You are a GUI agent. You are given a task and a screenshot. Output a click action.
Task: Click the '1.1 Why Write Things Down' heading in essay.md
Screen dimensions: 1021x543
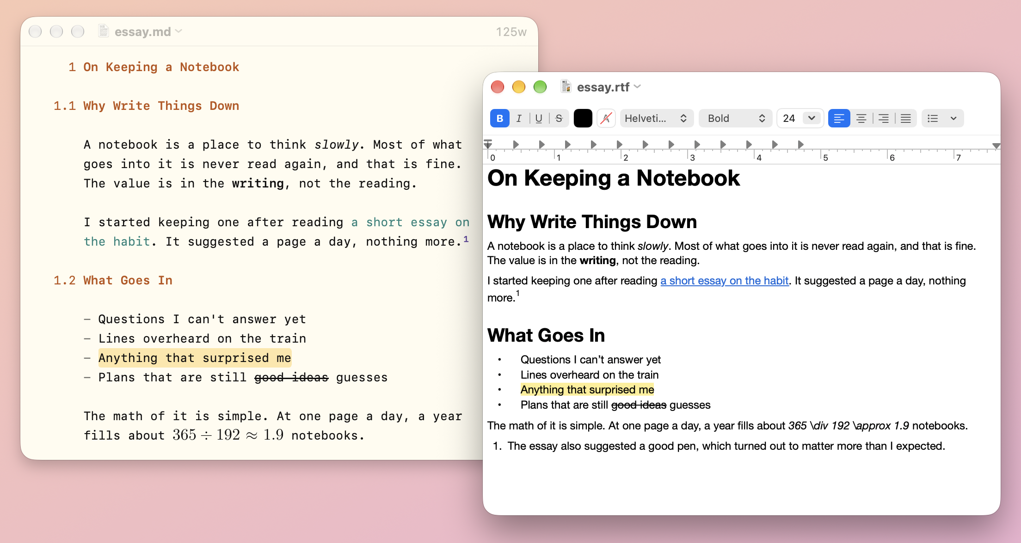click(x=146, y=106)
